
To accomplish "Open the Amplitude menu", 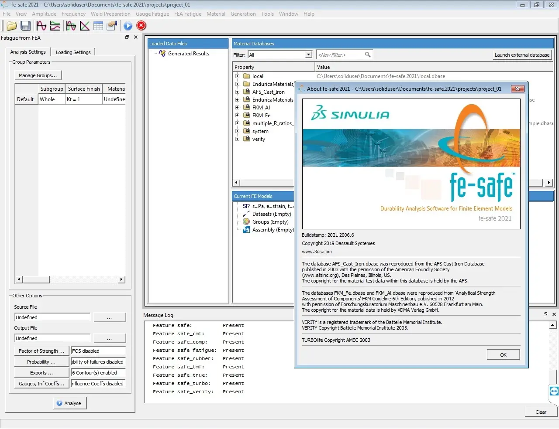I will tap(44, 14).
